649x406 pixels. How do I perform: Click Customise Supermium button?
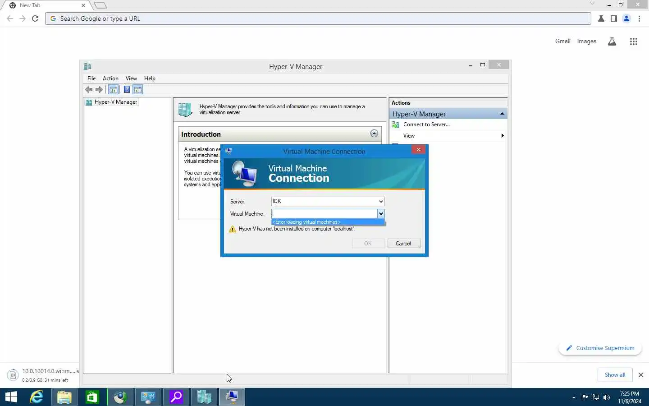click(600, 348)
